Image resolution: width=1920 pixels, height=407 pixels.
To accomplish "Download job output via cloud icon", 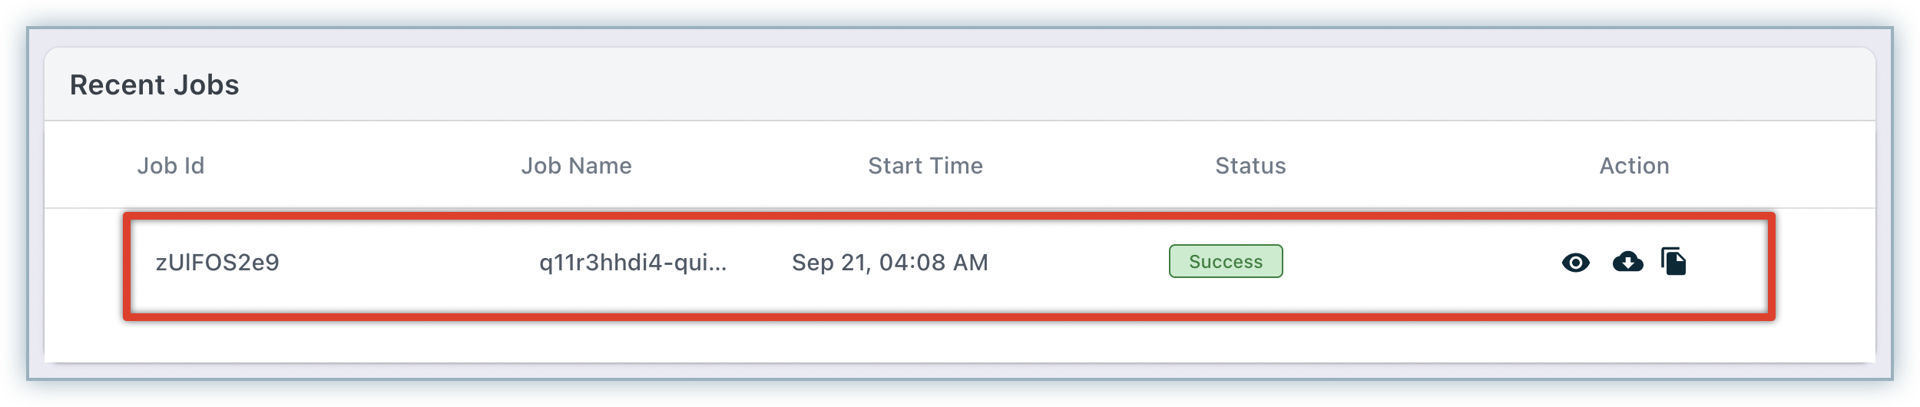I will 1627,262.
